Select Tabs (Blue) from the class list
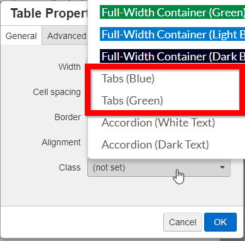 point(128,79)
